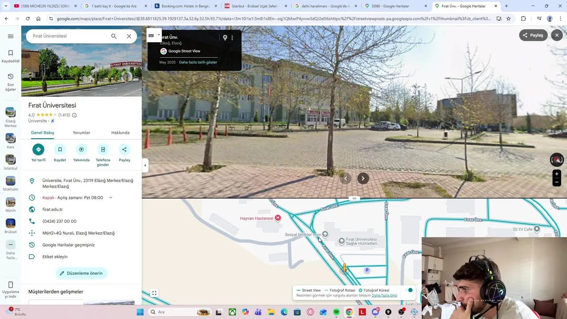567x319 pixels.
Task: Click the rating info icon beside (1.413)
Action: tap(74, 115)
